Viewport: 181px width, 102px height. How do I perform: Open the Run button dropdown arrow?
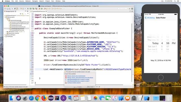click(32, 9)
